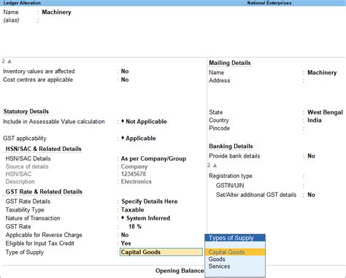Click the Mailing Details heading
346x278 pixels.
(230, 63)
